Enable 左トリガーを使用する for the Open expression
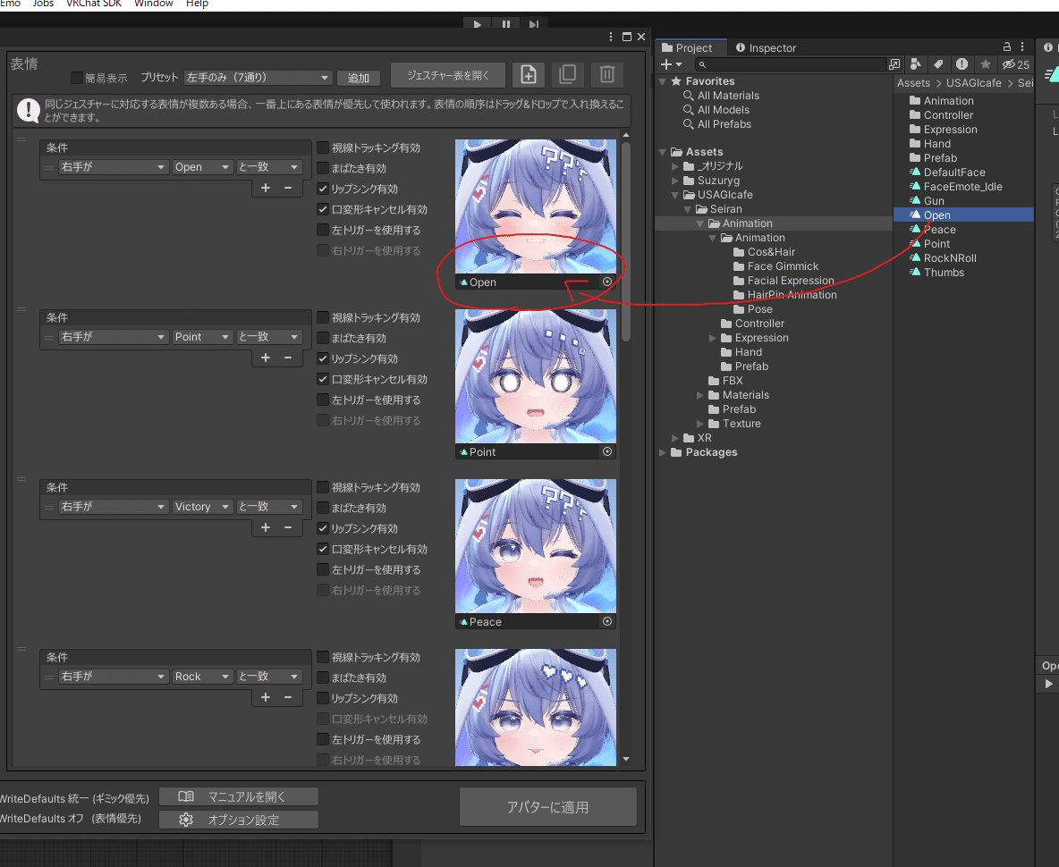The height and width of the screenshot is (867, 1059). tap(323, 230)
